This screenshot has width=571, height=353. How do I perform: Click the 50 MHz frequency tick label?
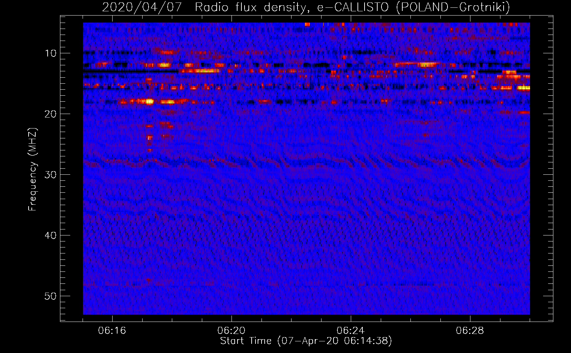click(x=51, y=296)
